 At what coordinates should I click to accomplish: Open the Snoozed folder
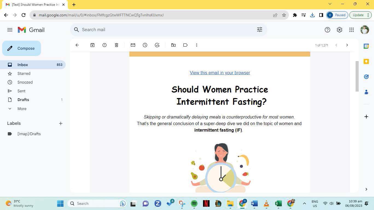coord(33,82)
